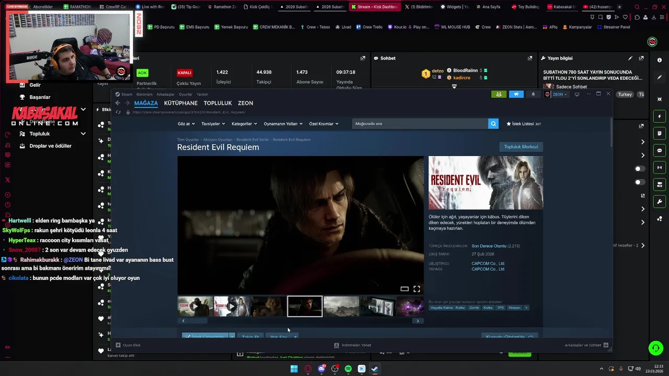
Task: Open the ZEON account dropdown in Steam
Action: 559,95
